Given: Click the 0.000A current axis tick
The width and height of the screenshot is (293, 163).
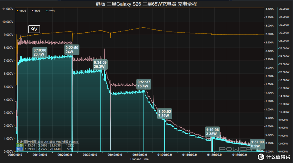Looking at the screenshot, I should click(269, 152).
